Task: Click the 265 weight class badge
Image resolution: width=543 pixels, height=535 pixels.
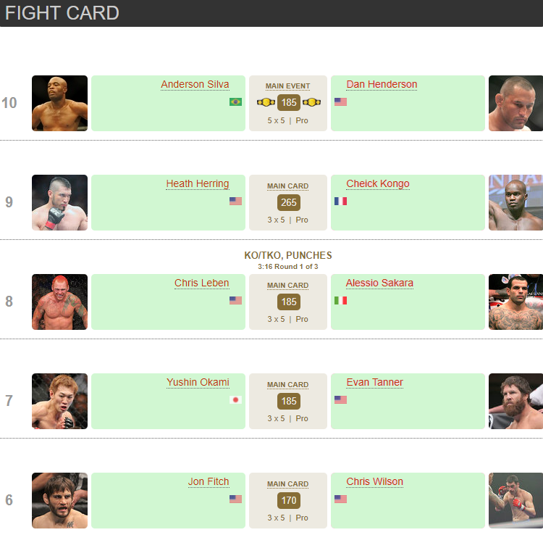Action: [288, 202]
